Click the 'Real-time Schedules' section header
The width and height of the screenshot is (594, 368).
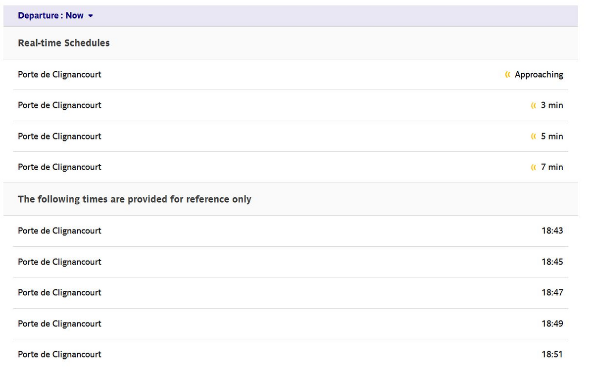point(64,43)
